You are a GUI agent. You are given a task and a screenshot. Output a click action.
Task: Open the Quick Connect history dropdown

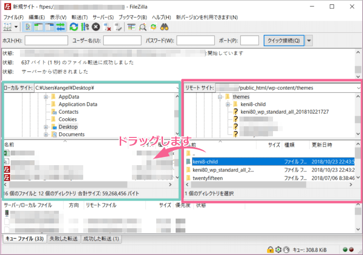309,41
